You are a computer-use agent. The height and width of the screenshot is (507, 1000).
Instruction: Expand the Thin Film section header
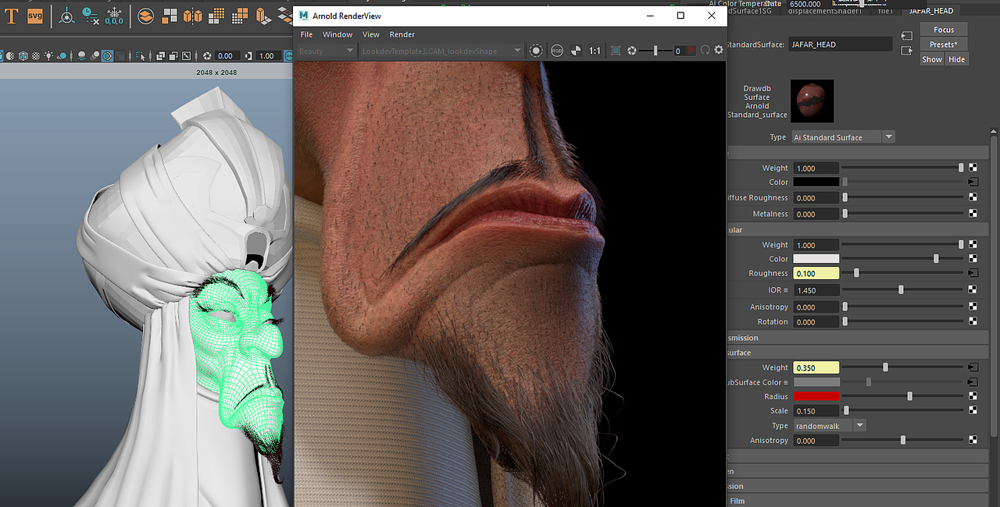[x=859, y=501]
